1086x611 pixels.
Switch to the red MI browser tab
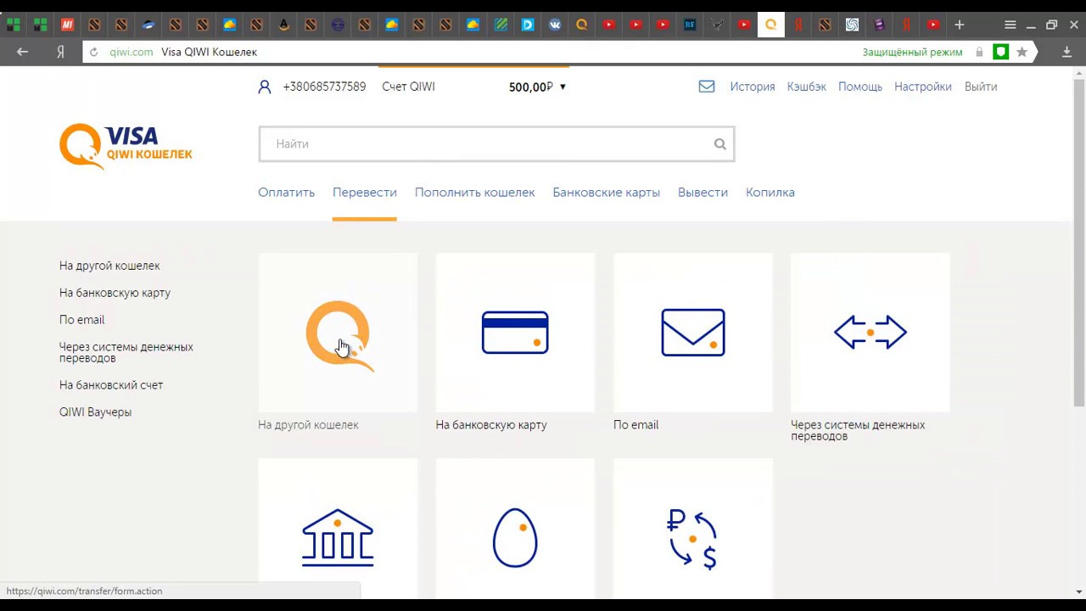point(67,25)
